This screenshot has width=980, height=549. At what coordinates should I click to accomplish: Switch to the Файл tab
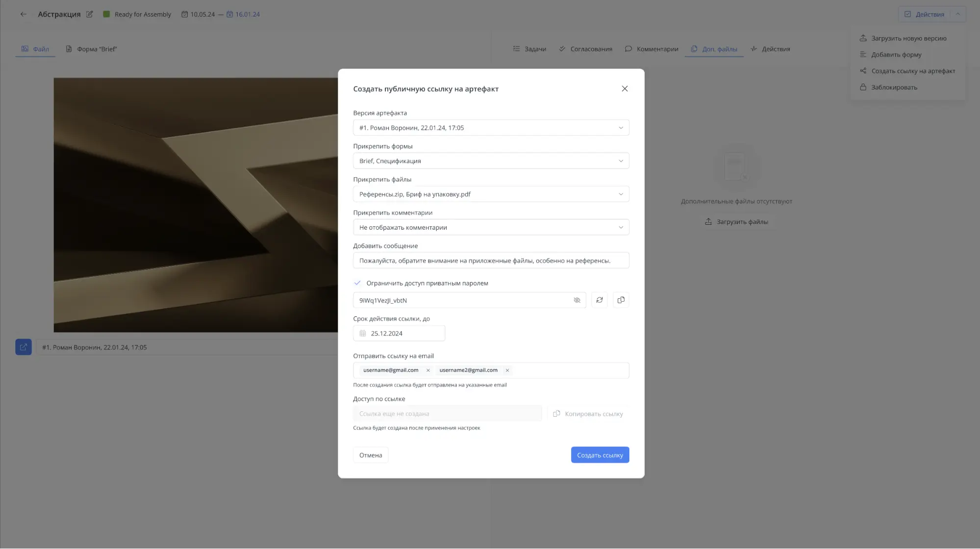coord(35,49)
